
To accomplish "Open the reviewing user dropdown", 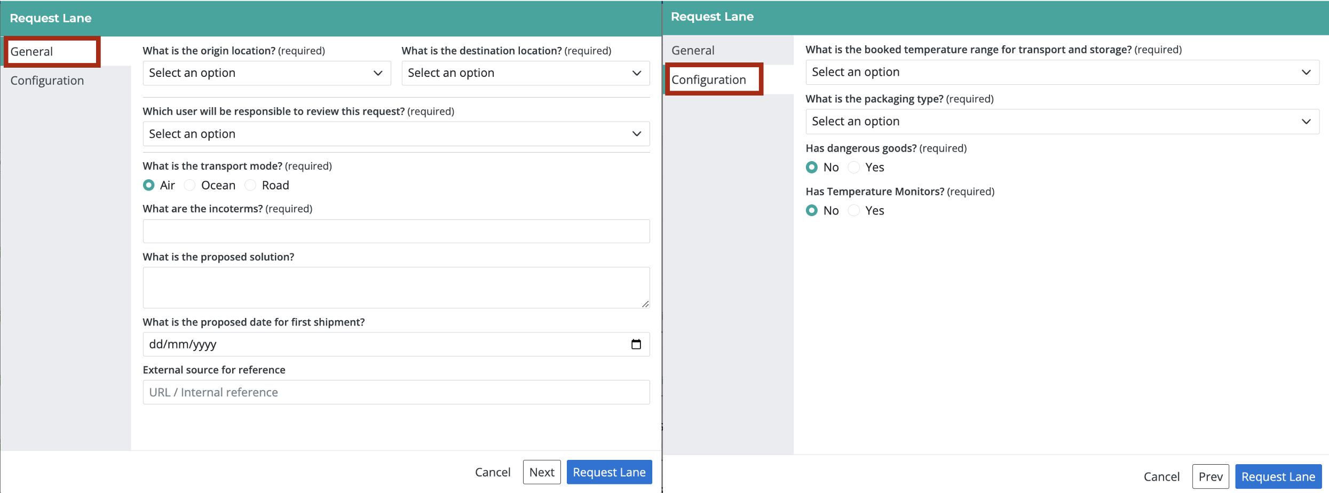I will click(396, 134).
